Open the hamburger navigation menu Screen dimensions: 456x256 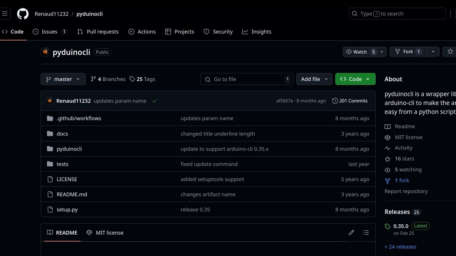[x=4, y=14]
